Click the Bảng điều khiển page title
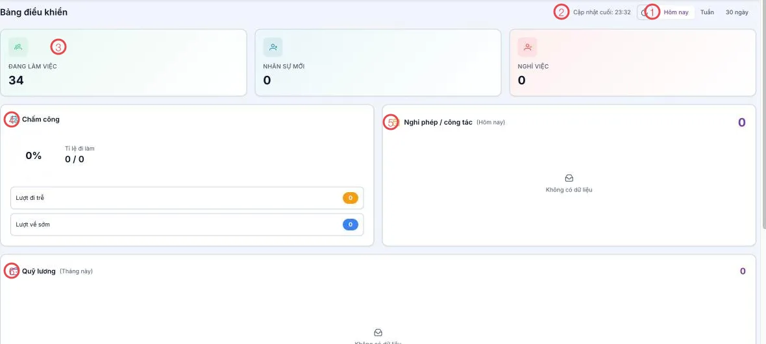 coord(34,12)
